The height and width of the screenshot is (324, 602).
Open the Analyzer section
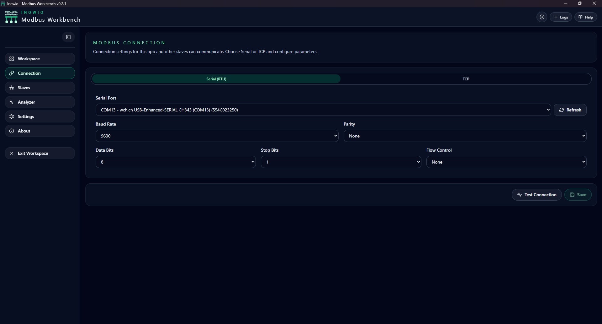[40, 102]
